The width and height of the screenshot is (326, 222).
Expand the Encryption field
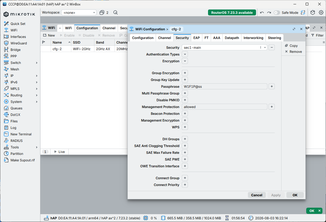coord(185,61)
